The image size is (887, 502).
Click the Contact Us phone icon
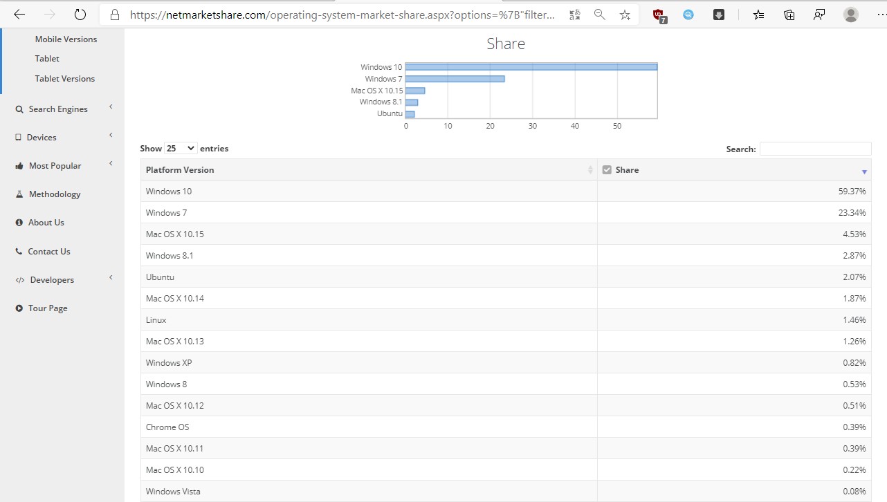click(x=19, y=252)
